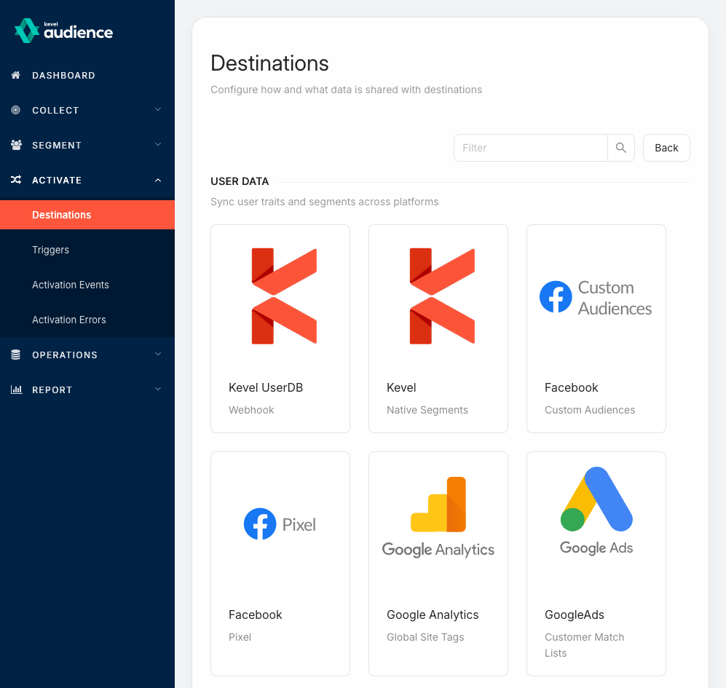Screen dimensions: 726x688
Task: Click the Kevel Audience logo
Action: (x=63, y=30)
